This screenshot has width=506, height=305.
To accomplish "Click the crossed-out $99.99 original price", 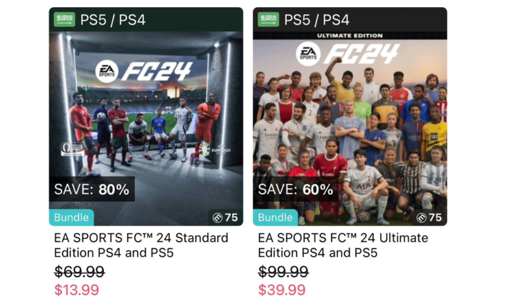I will (x=283, y=271).
